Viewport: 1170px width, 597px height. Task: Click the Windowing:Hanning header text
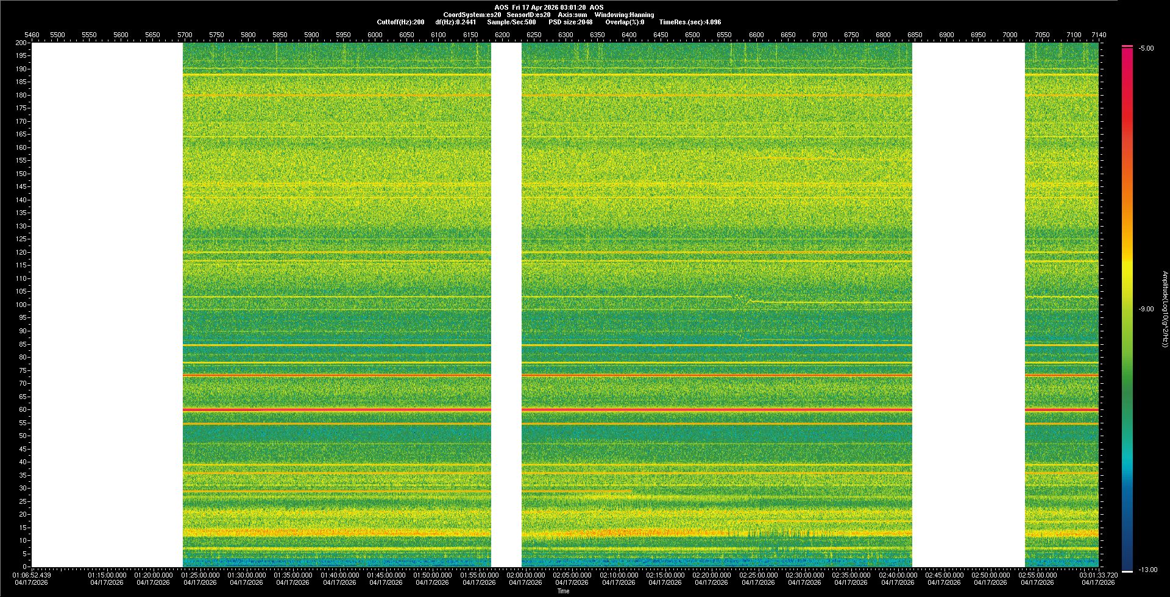[624, 15]
